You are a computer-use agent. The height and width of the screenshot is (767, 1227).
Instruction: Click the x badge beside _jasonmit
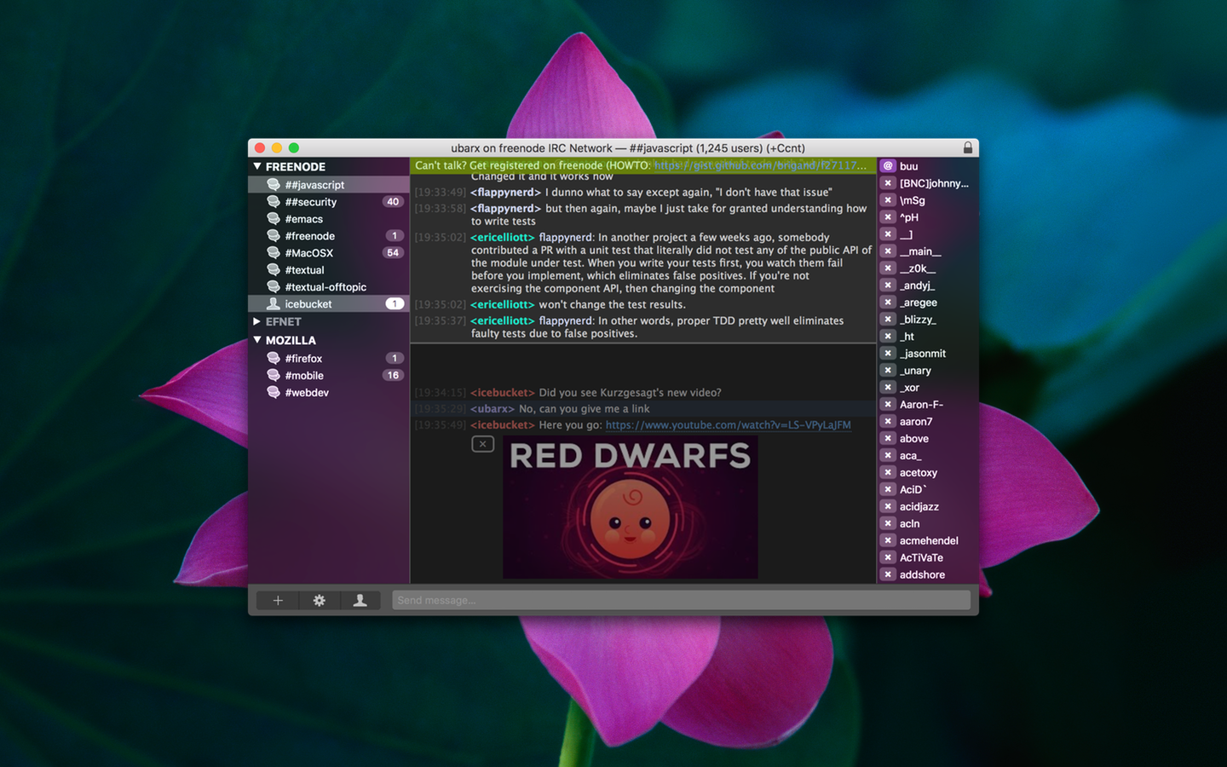tap(888, 353)
